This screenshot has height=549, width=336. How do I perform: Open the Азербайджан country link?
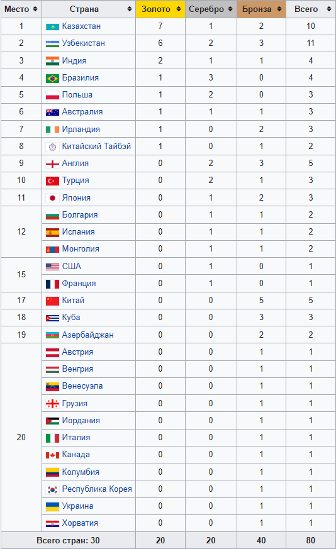pos(87,335)
